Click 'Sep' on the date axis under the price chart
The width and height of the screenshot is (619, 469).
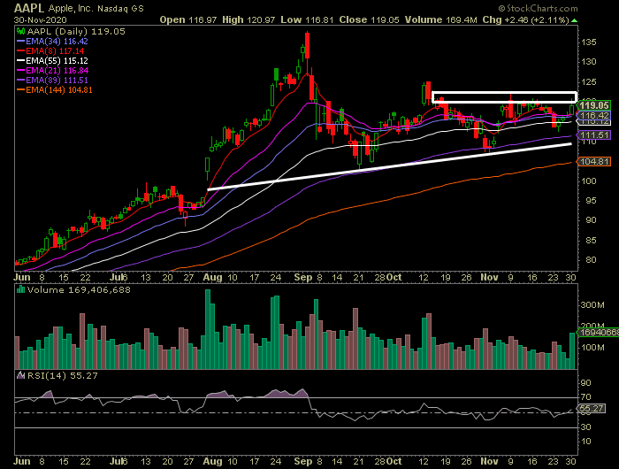click(303, 277)
